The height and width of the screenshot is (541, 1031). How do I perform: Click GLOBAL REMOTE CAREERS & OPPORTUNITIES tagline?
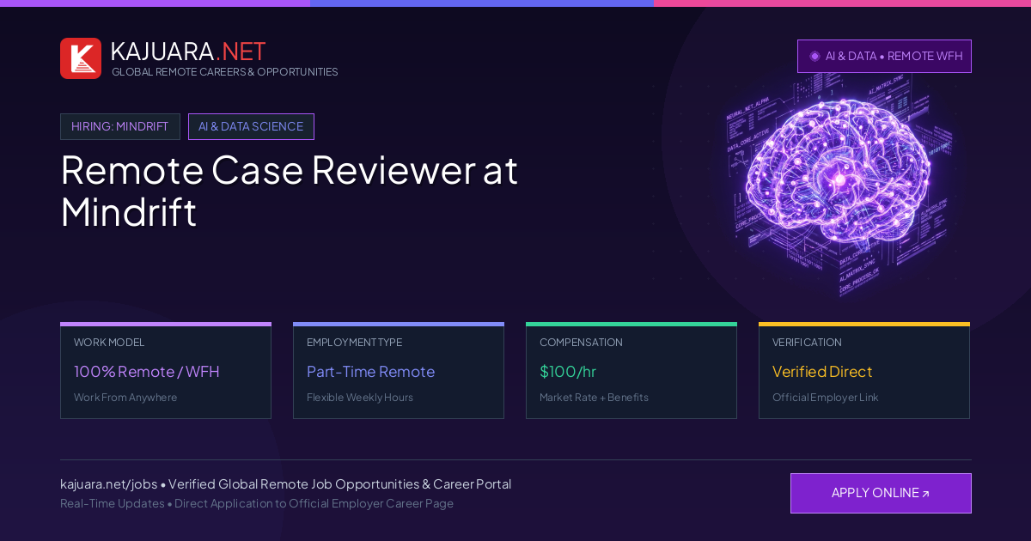pos(225,72)
